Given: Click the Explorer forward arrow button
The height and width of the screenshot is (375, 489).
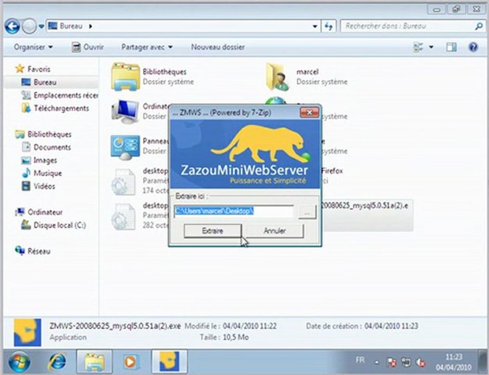Looking at the screenshot, I should click(x=29, y=26).
